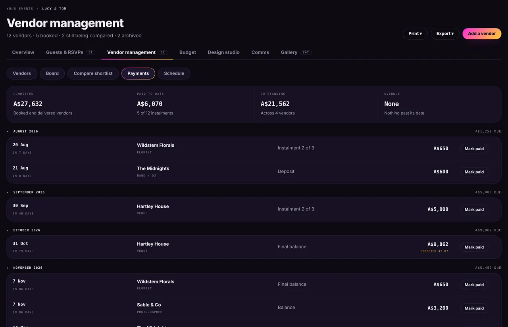Image resolution: width=508 pixels, height=327 pixels.
Task: Click the A$21,562 outstanding value
Action: coord(275,104)
